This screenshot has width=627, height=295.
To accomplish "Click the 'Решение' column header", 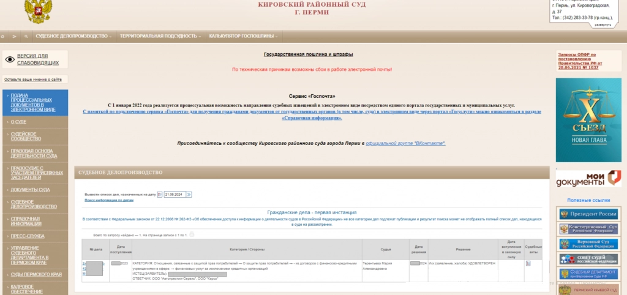I will point(463,250).
